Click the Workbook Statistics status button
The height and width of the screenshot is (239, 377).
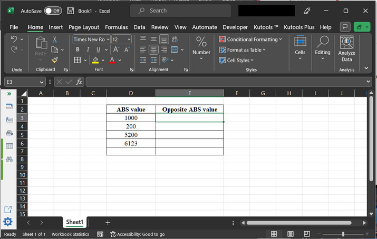click(70, 234)
